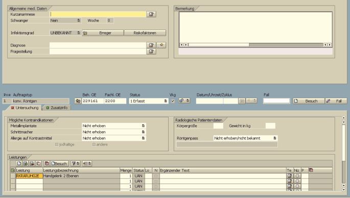Screen dimensions: 350x198
Task: Open the Schrittmacher dropdown
Action: click(x=143, y=132)
